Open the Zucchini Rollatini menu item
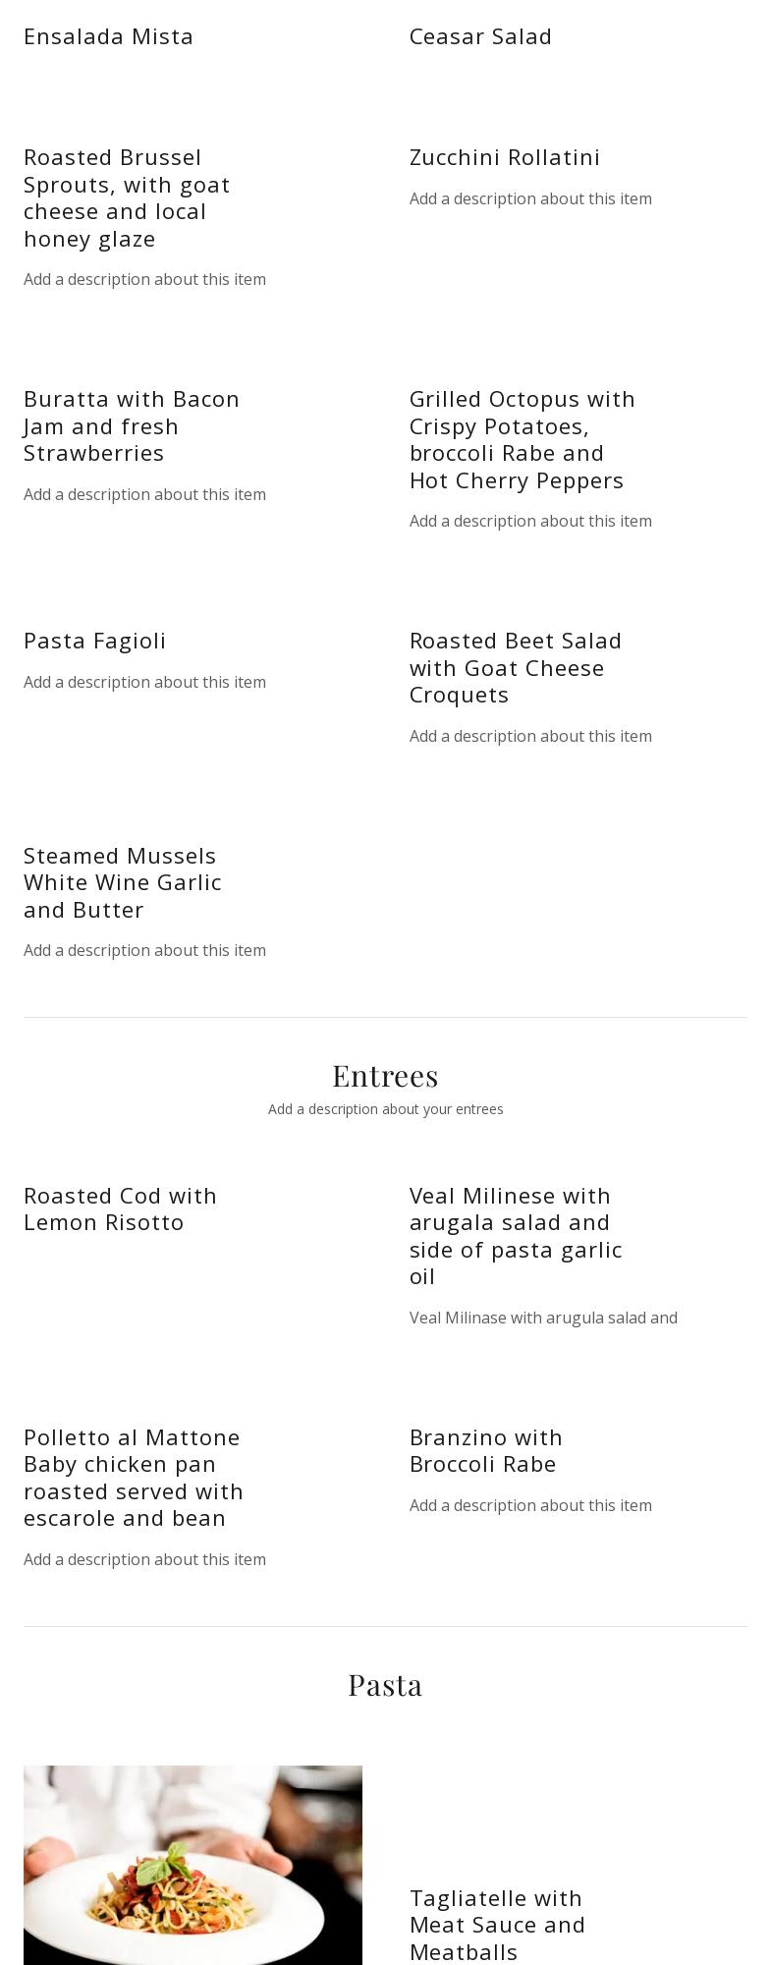 pyautogui.click(x=504, y=157)
